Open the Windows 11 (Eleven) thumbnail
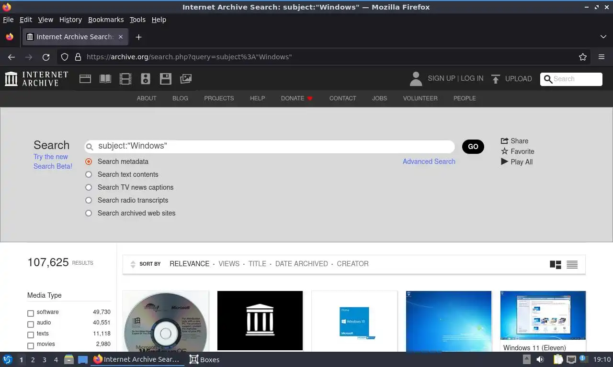 click(543, 315)
